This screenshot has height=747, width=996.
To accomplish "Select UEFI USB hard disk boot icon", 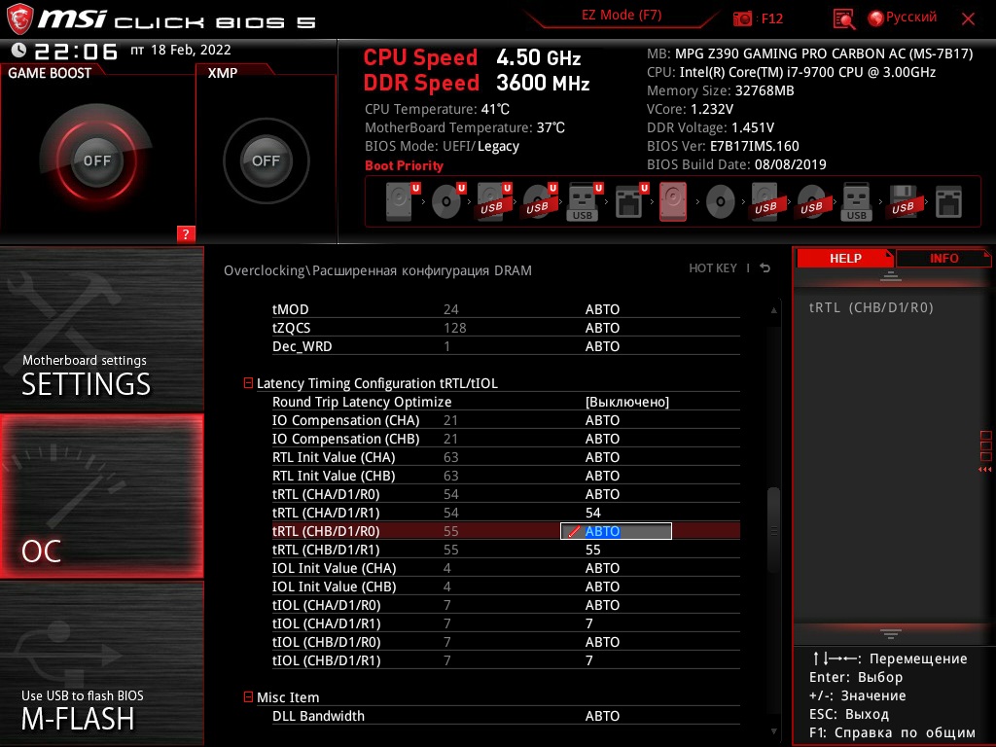I will click(493, 201).
